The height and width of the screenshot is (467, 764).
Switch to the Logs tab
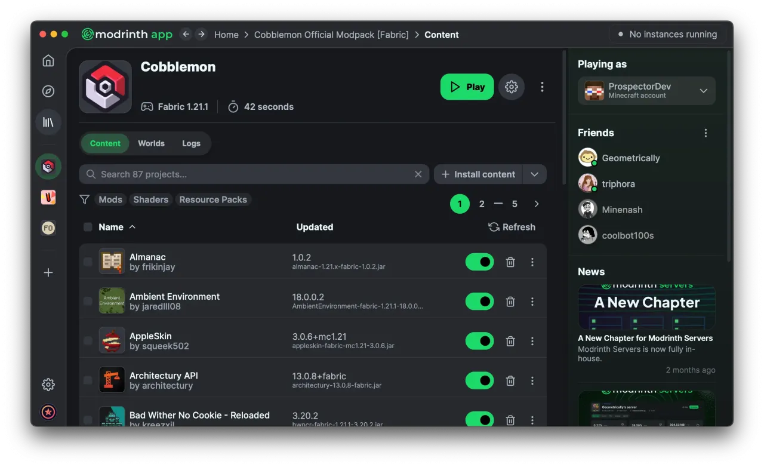[x=191, y=143]
